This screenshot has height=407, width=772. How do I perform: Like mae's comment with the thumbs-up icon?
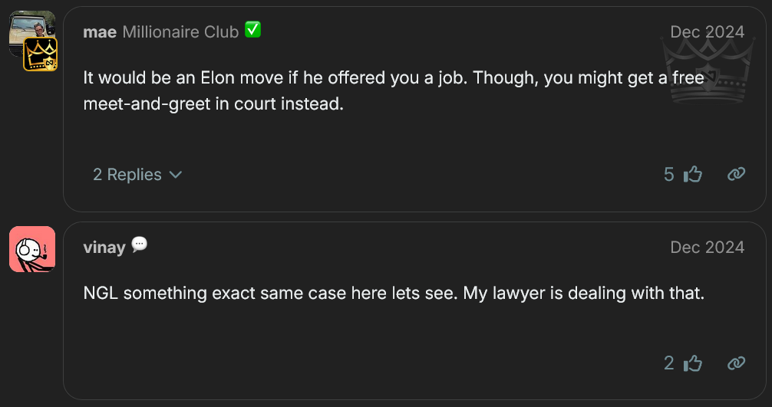[693, 175]
